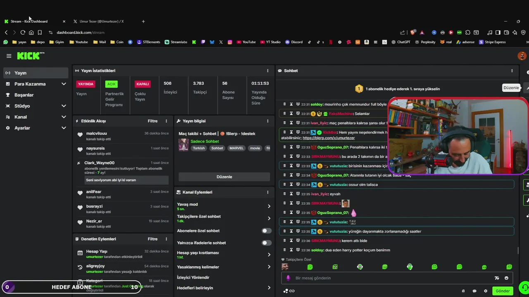The image size is (529, 297).
Task: Click the Turkish stream tag
Action: coord(199,148)
